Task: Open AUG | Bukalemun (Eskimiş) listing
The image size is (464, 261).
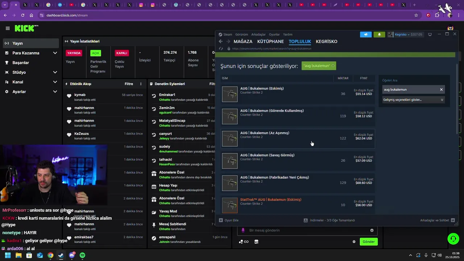Action: (298, 94)
